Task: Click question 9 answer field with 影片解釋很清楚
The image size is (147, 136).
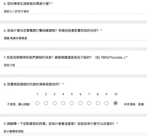Action: point(75,131)
